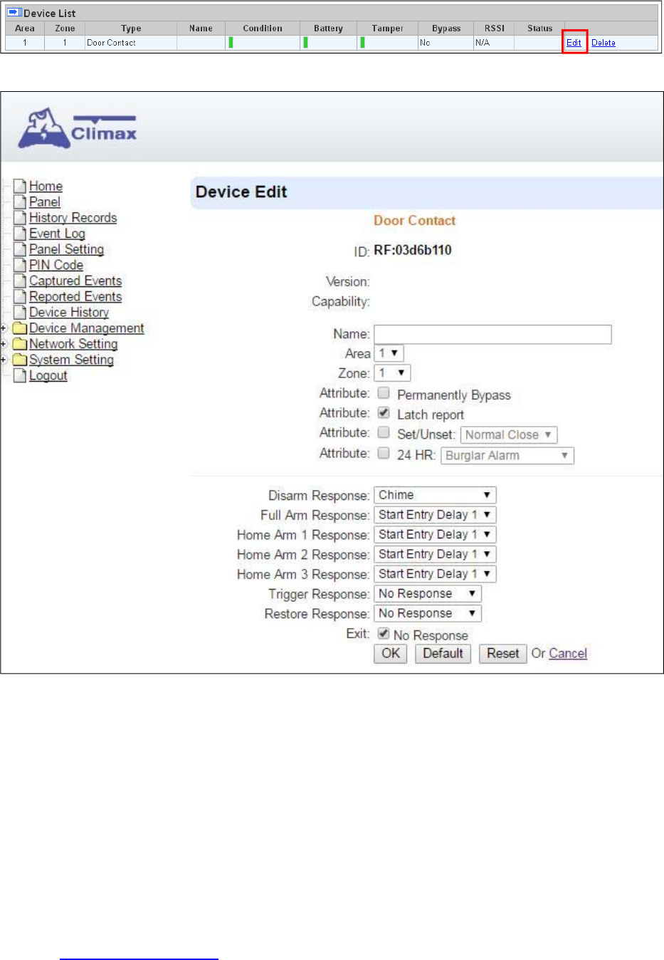Open the PIN Code link

pyautogui.click(x=56, y=265)
